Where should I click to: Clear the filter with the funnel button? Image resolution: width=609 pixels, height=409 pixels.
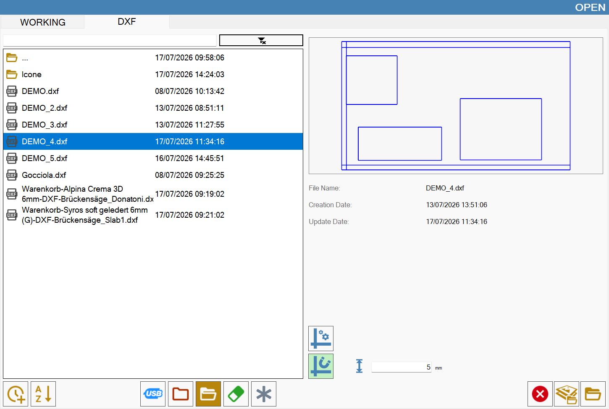coord(261,40)
